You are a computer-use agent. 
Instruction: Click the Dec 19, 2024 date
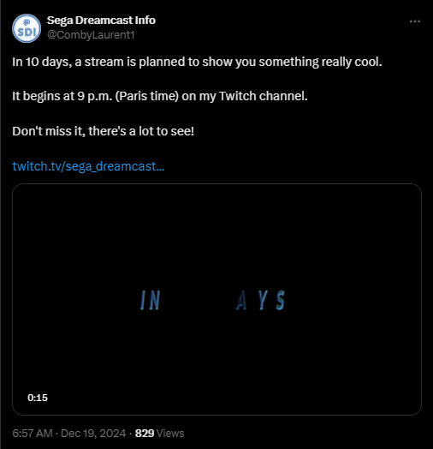(x=93, y=434)
